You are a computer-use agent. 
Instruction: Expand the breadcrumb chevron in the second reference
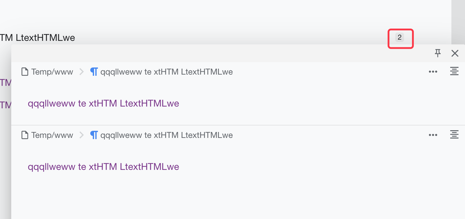coord(82,135)
